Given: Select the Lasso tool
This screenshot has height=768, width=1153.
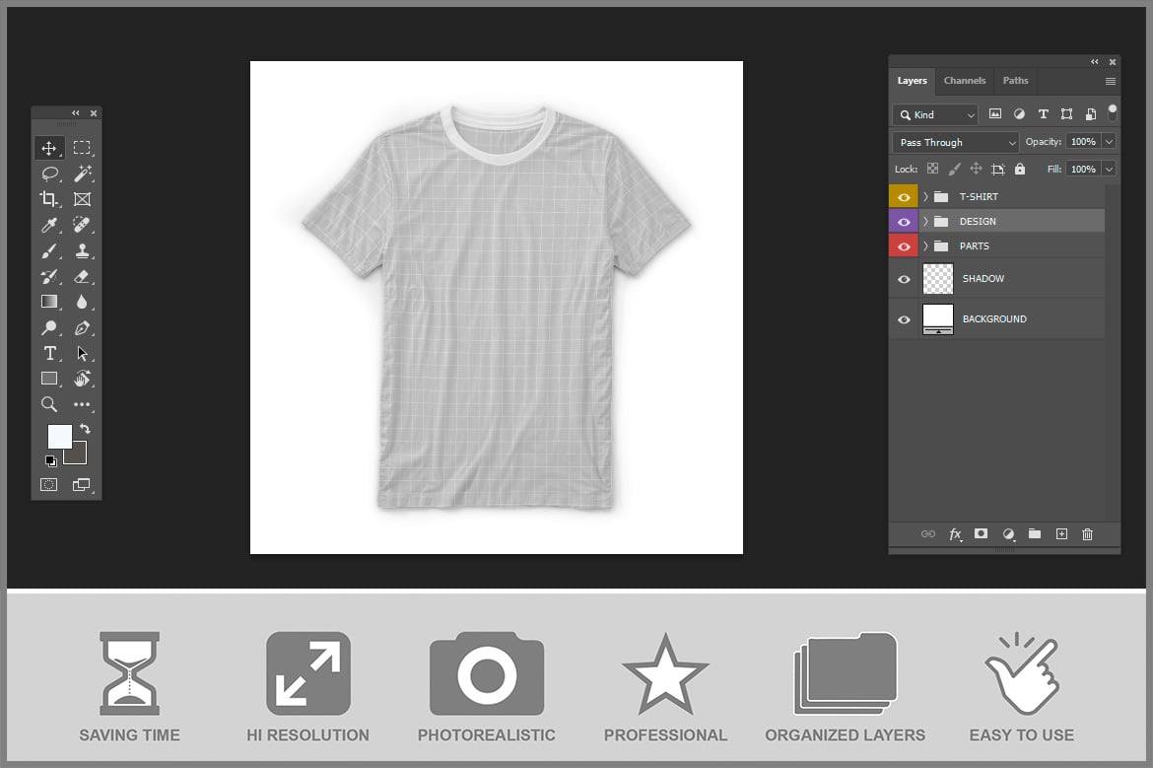Looking at the screenshot, I should point(49,174).
